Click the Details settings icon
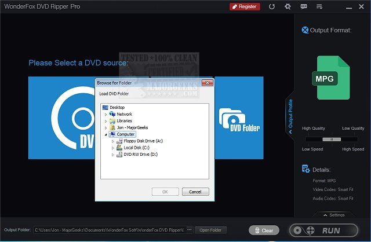 305,168
